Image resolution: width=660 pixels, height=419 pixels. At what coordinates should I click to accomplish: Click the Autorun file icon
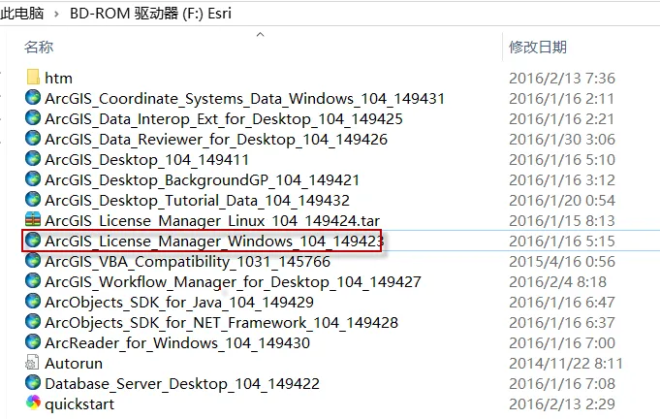(33, 363)
